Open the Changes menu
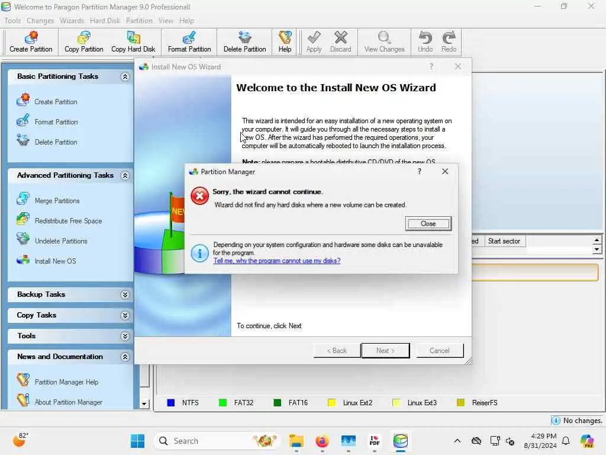The width and height of the screenshot is (606, 455). point(40,21)
